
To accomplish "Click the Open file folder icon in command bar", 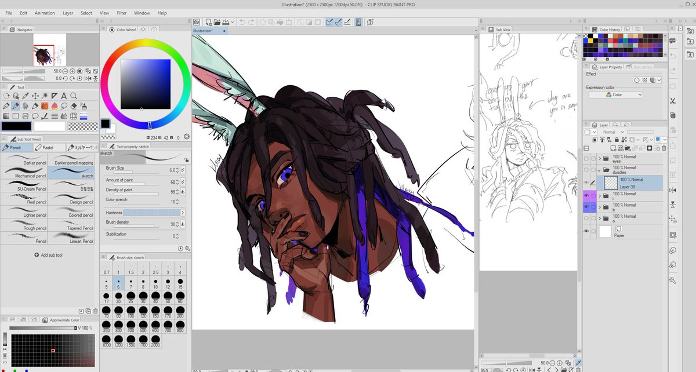I will point(217,22).
